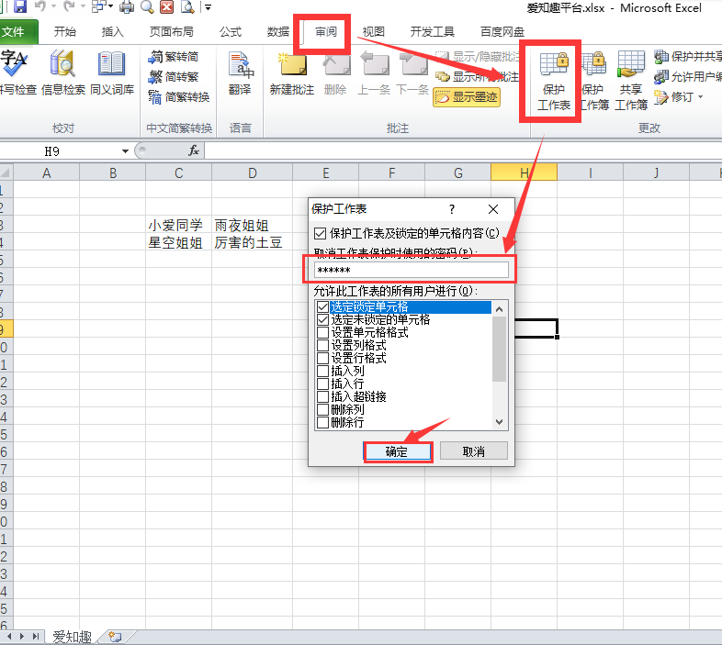Open the Redo history dropdown arrow
Image resolution: width=722 pixels, height=645 pixels.
click(x=83, y=6)
